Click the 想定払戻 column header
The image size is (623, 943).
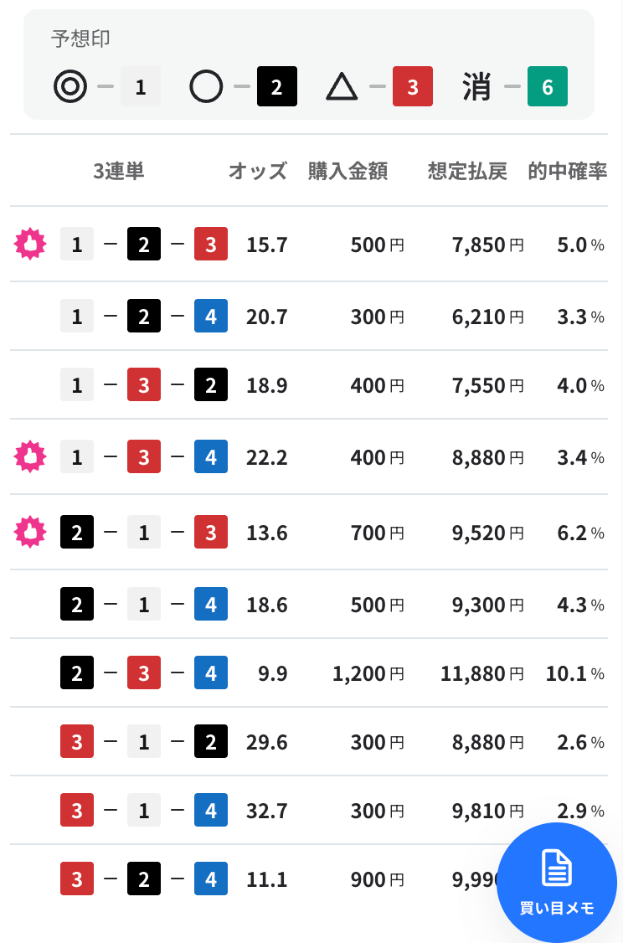[467, 171]
